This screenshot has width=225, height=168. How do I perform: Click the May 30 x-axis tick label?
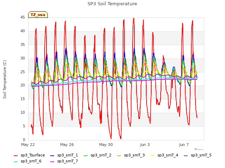pyautogui.click(x=106, y=145)
